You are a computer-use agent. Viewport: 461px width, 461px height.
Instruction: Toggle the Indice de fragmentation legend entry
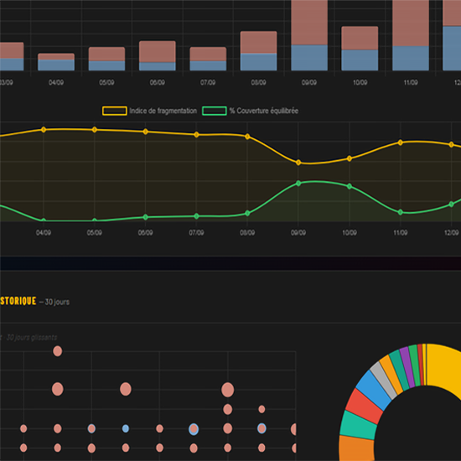(x=149, y=111)
